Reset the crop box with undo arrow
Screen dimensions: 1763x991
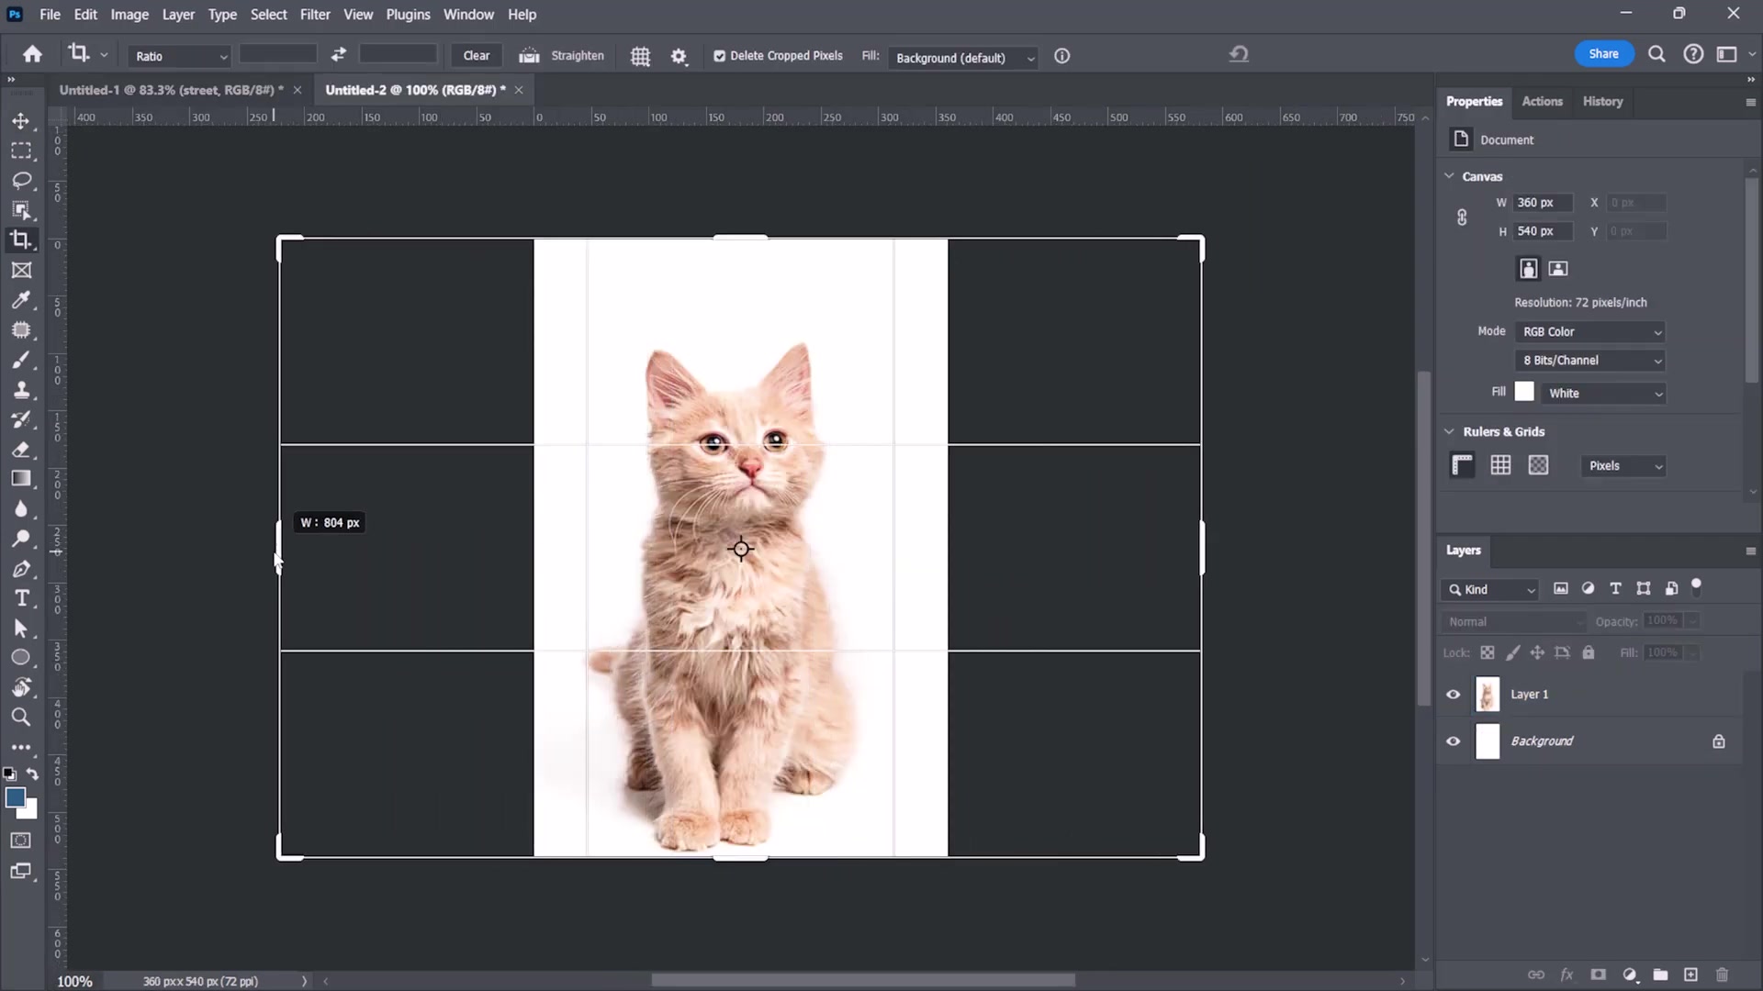pyautogui.click(x=1239, y=54)
